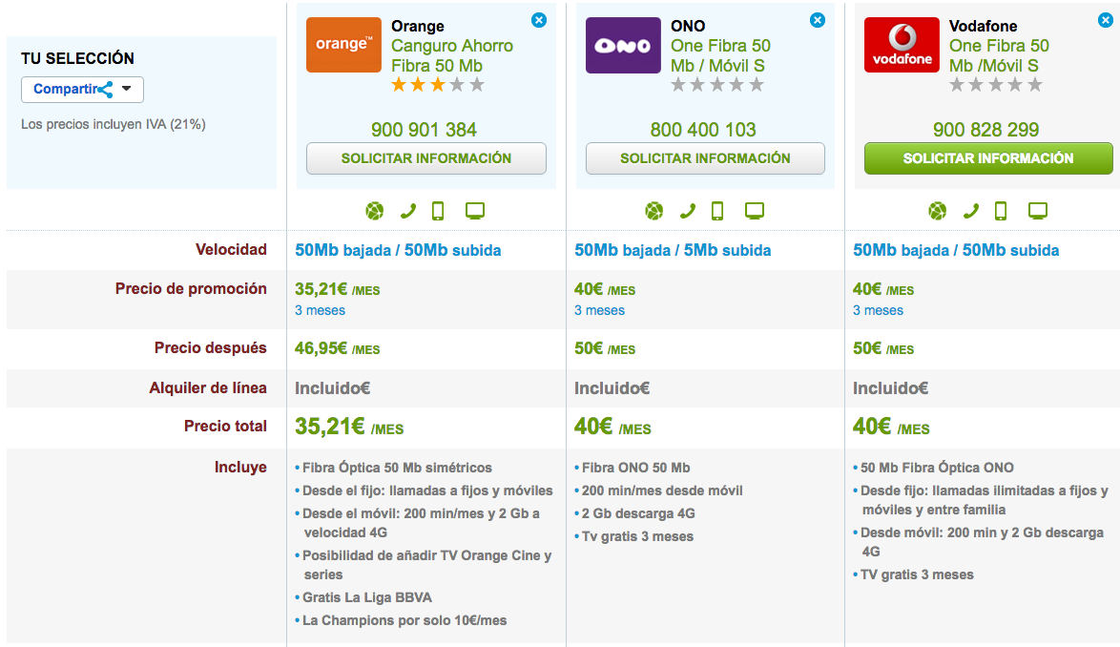
Task: Click 'Incluye' row label
Action: 240,467
